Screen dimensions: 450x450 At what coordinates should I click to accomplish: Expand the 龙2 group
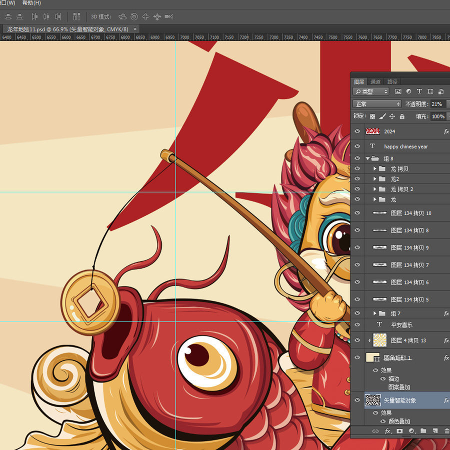[375, 179]
